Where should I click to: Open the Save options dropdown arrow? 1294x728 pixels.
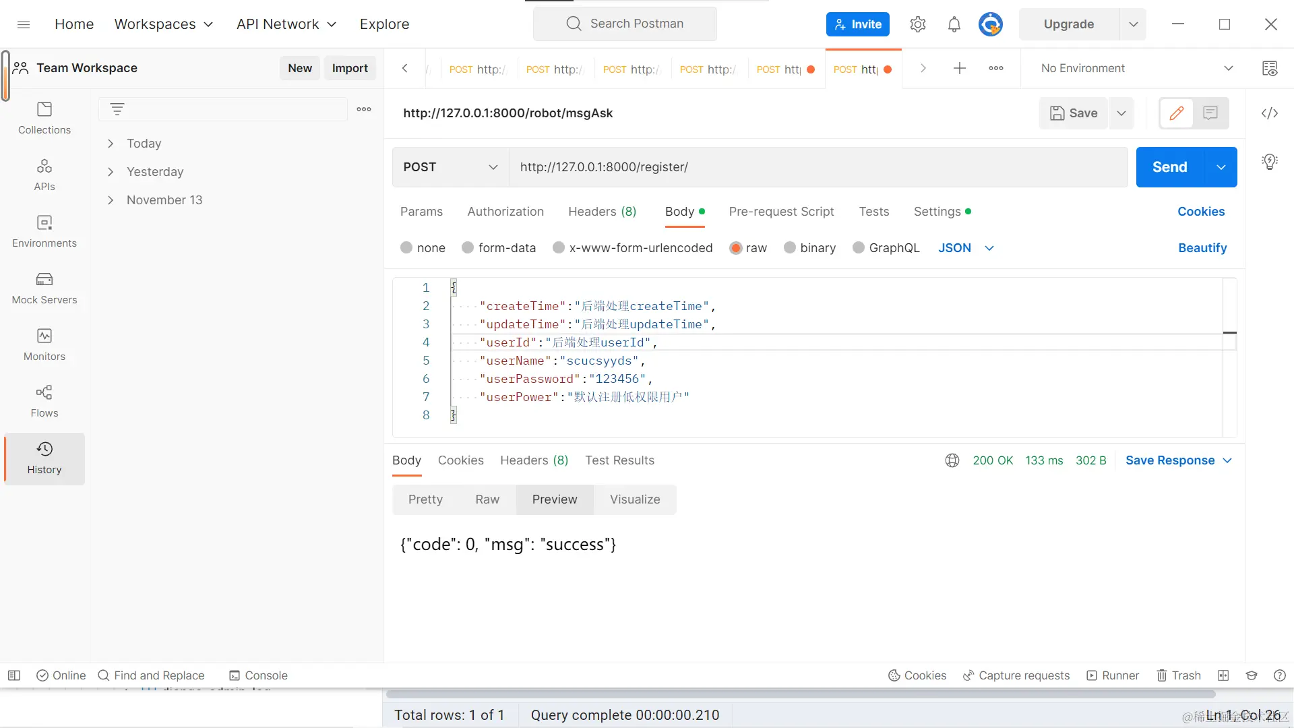(x=1121, y=113)
